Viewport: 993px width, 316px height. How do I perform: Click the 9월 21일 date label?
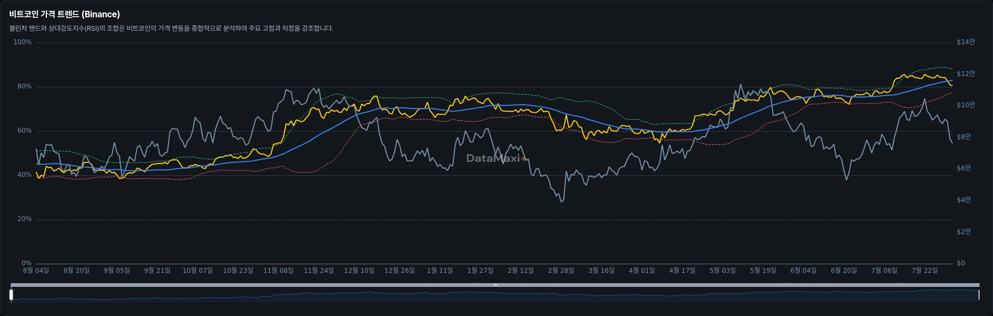pos(158,271)
